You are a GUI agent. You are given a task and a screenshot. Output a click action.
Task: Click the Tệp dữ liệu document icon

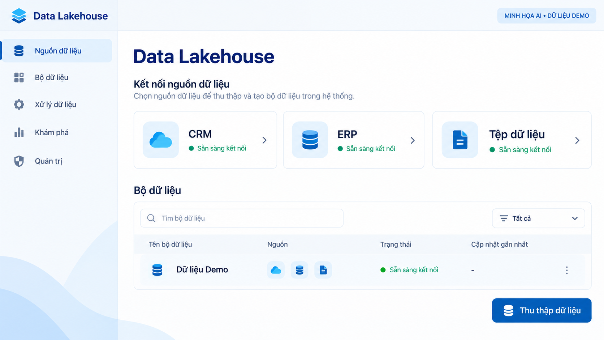point(460,140)
